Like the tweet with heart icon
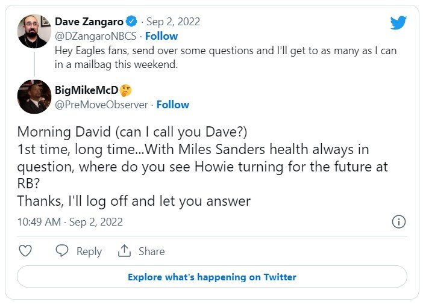The height and width of the screenshot is (305, 423). (25, 251)
